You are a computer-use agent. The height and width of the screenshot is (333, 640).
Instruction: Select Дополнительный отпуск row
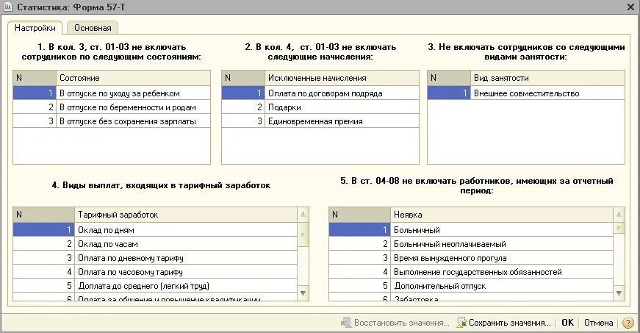click(471, 285)
